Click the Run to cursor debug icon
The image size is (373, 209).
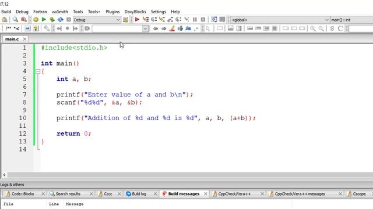(146, 20)
